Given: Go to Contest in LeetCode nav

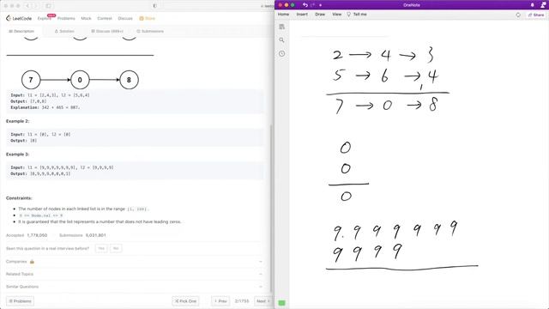Looking at the screenshot, I should 105,19.
